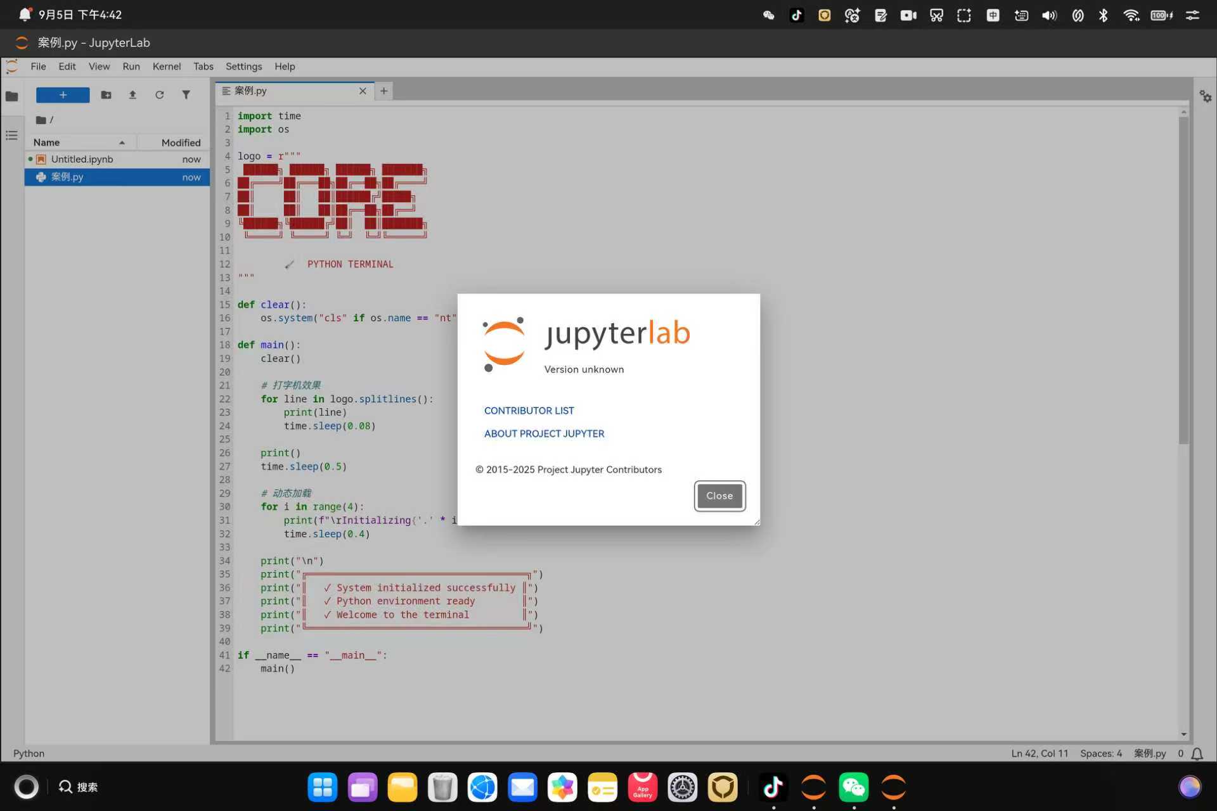The image size is (1217, 811).
Task: Open control center sliders icon
Action: 1192,15
